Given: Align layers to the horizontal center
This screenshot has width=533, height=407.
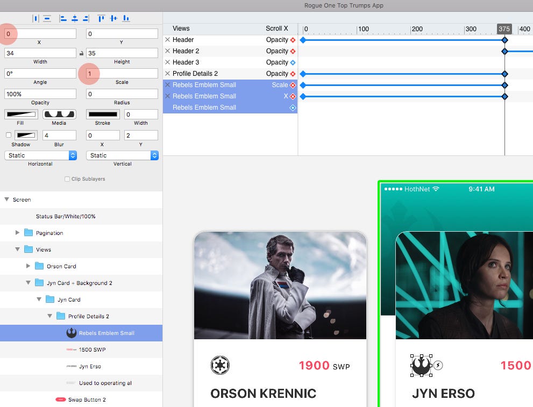Looking at the screenshot, I should [x=75, y=18].
